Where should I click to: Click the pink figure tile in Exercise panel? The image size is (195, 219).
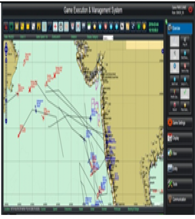[x=175, y=107]
